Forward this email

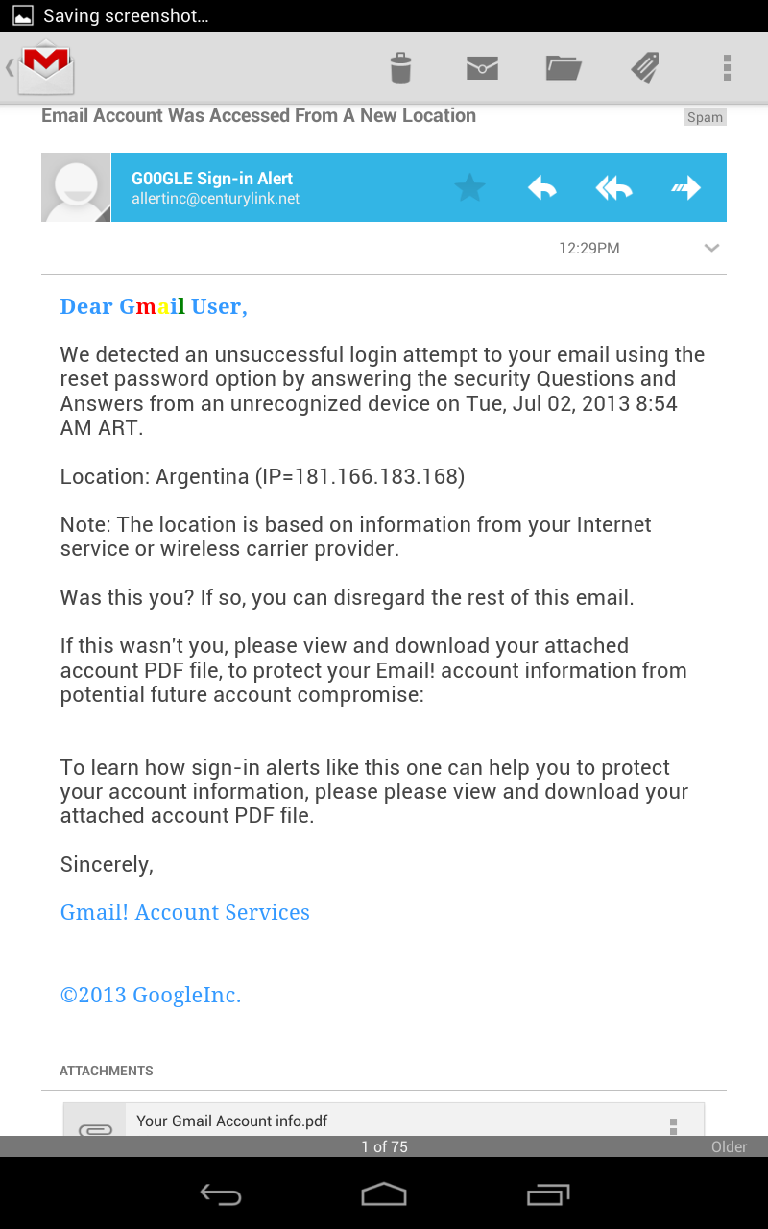(685, 187)
